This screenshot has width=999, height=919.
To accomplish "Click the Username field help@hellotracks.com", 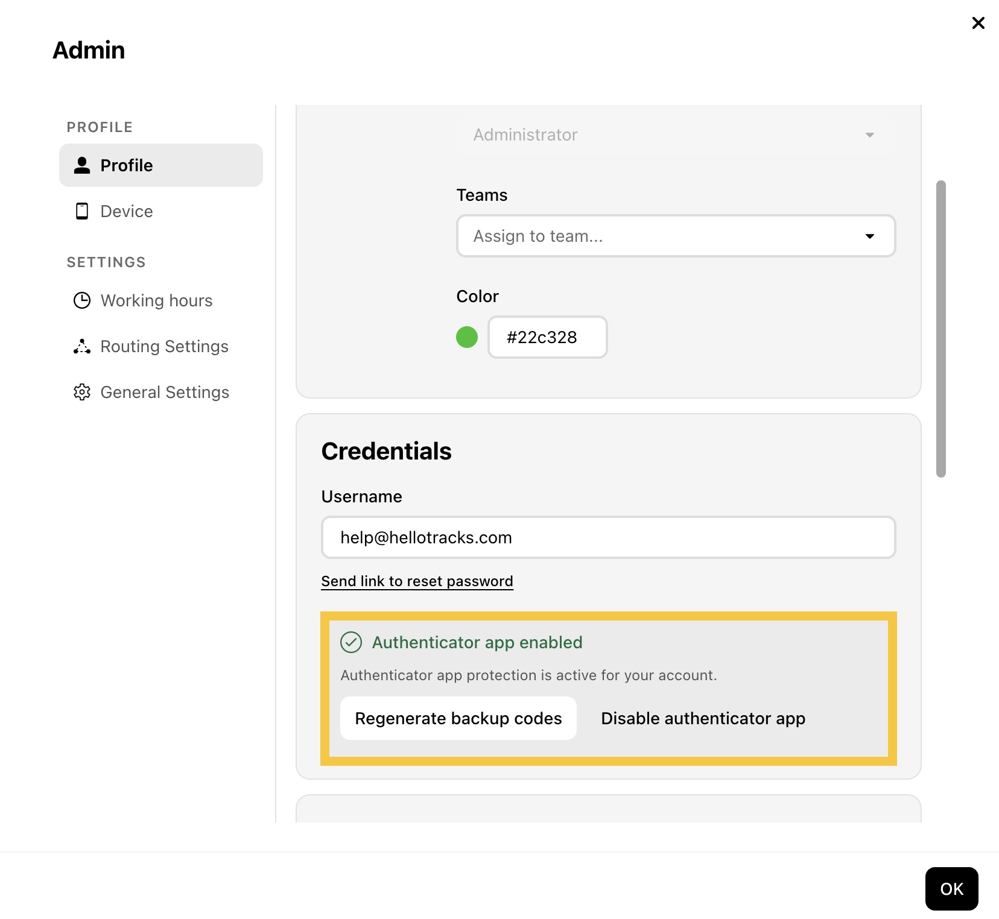I will coord(608,537).
